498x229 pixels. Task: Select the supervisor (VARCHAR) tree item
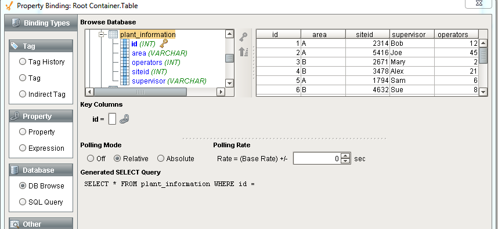point(169,81)
